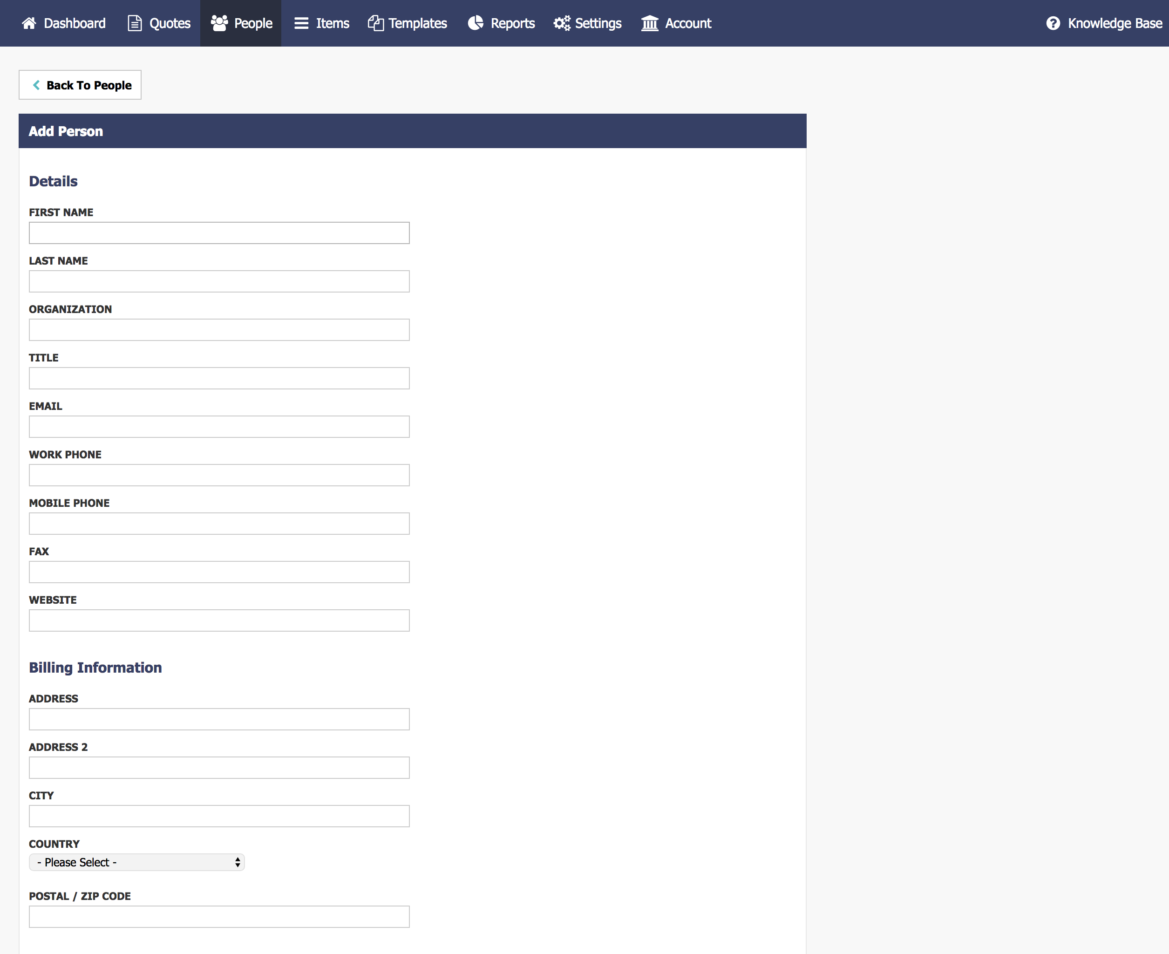The image size is (1169, 954).
Task: Open the Reports menu label
Action: 512,23
